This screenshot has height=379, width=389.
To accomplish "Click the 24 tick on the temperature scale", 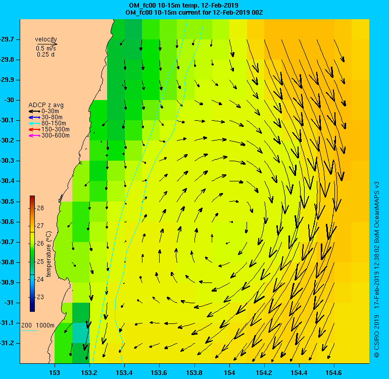I will click(x=40, y=279).
